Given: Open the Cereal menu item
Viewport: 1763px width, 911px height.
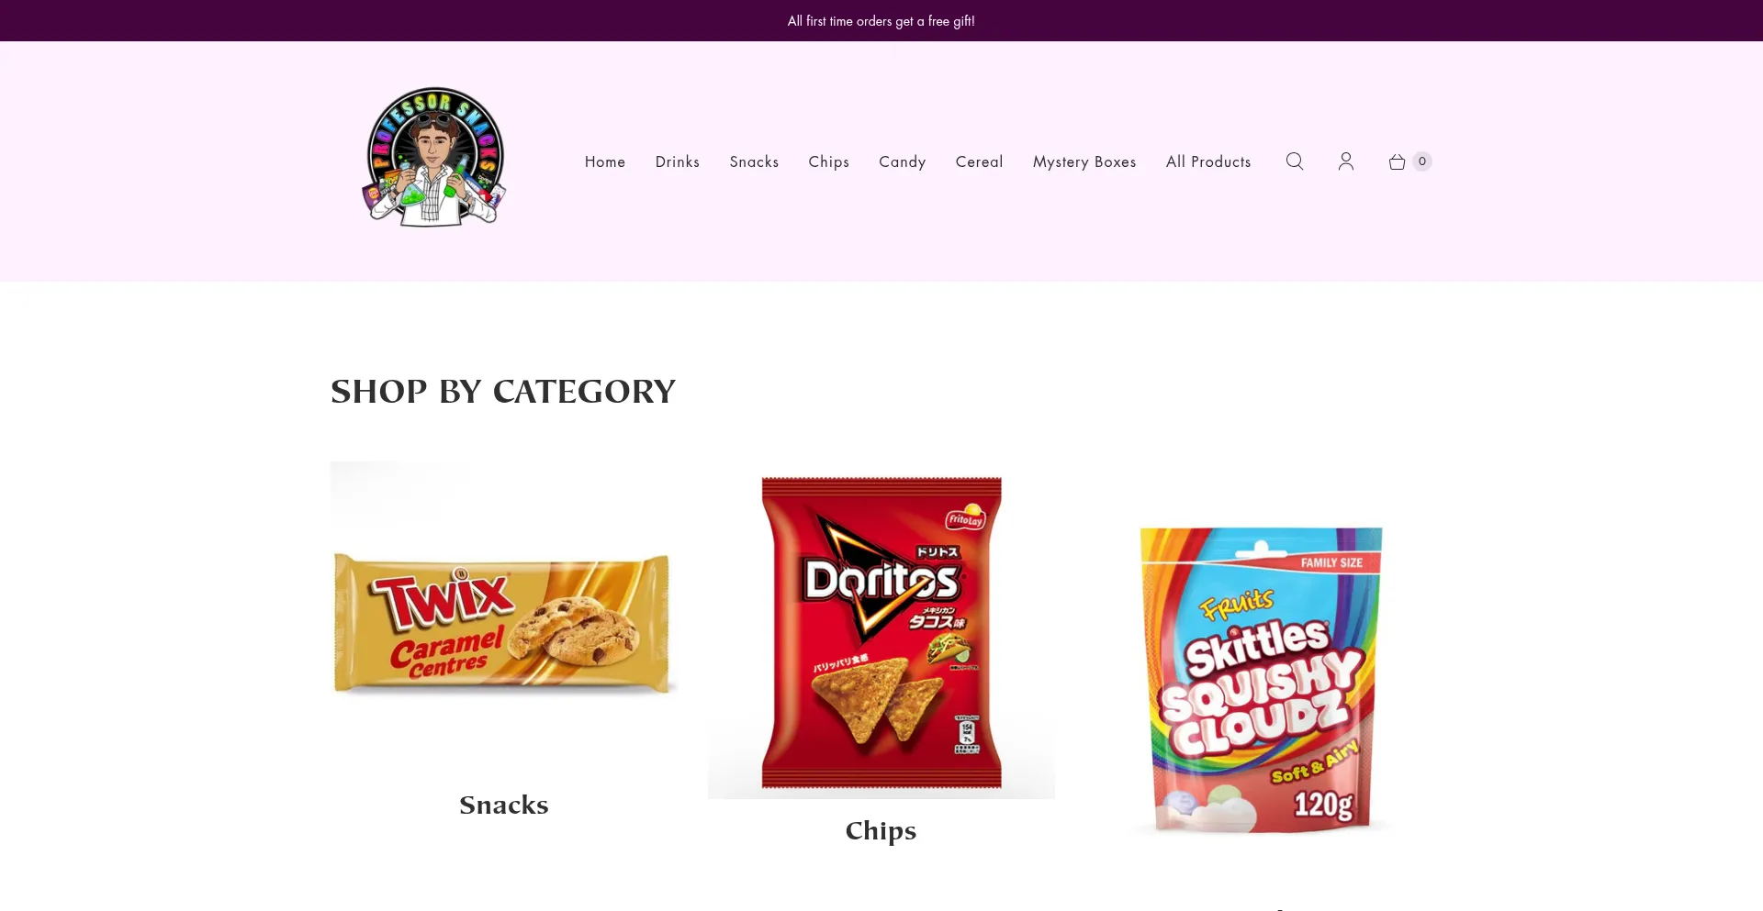Looking at the screenshot, I should pyautogui.click(x=980, y=161).
